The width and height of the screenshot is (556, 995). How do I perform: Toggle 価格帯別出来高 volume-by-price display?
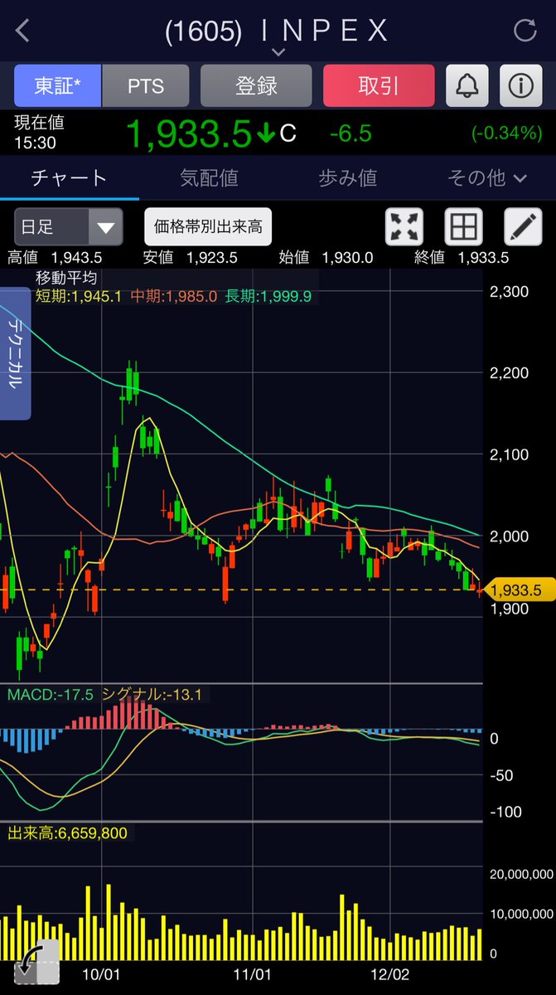208,226
